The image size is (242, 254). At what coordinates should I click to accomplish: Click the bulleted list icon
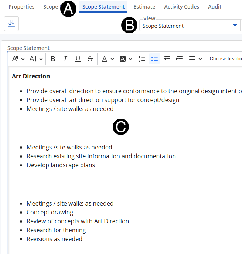coord(154,59)
